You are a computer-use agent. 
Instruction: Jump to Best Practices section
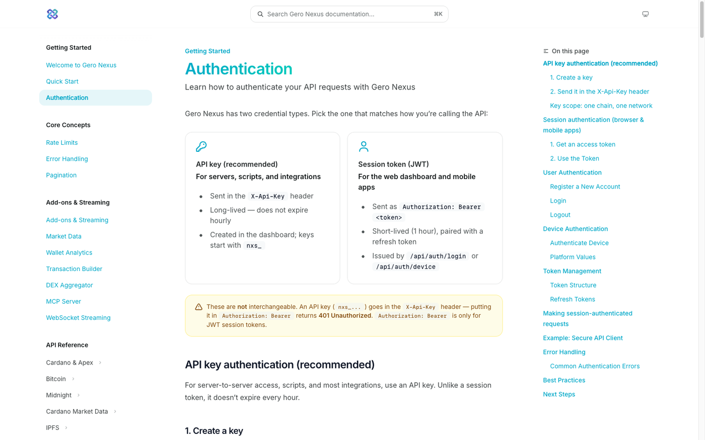pyautogui.click(x=564, y=380)
